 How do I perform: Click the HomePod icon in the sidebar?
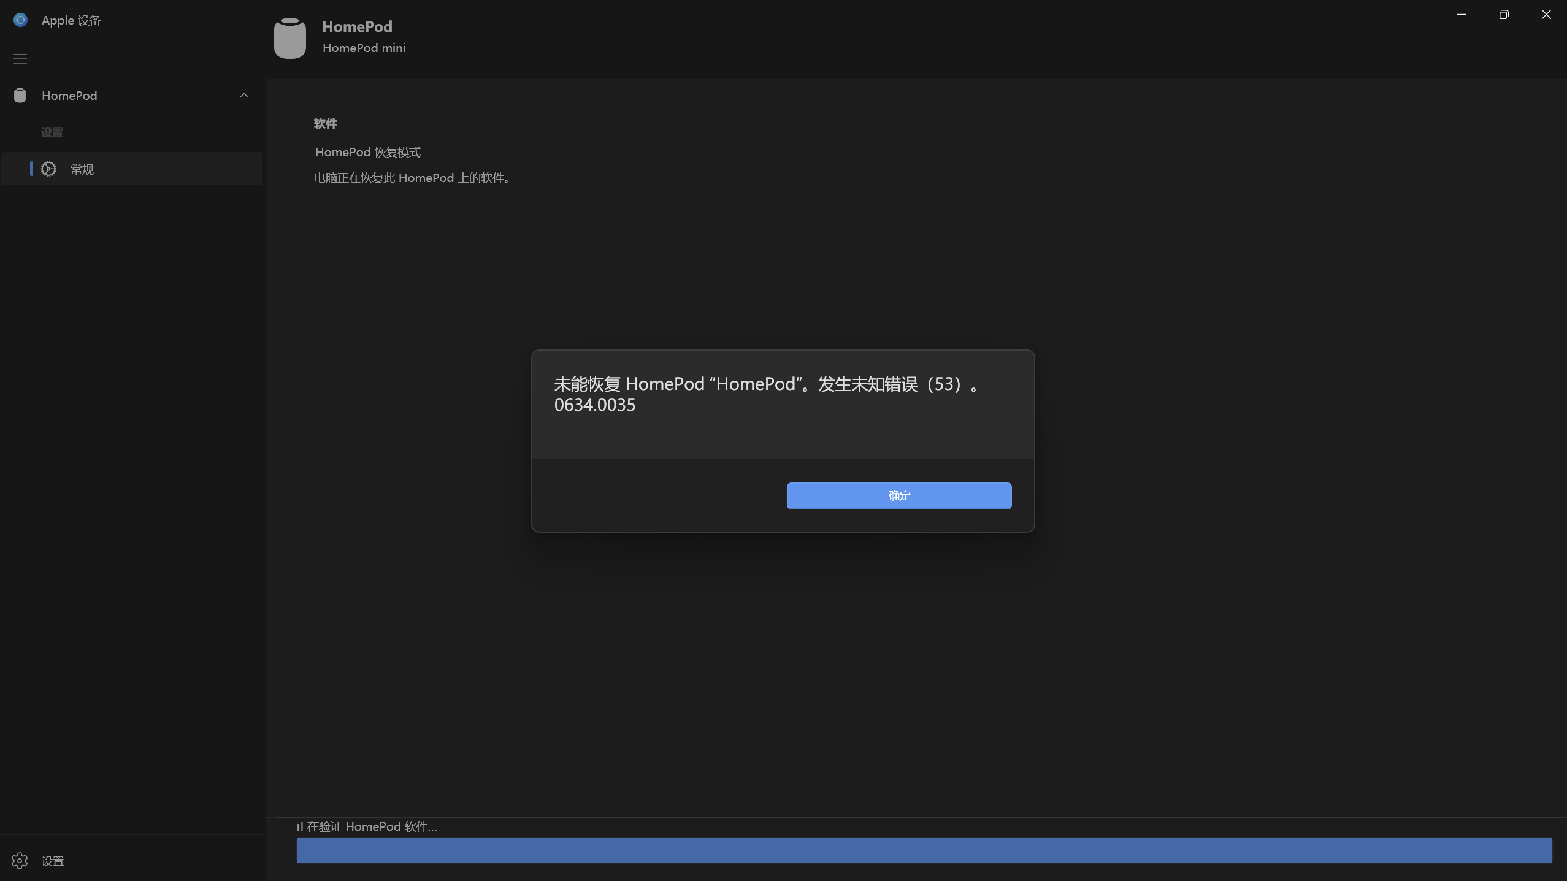20,96
